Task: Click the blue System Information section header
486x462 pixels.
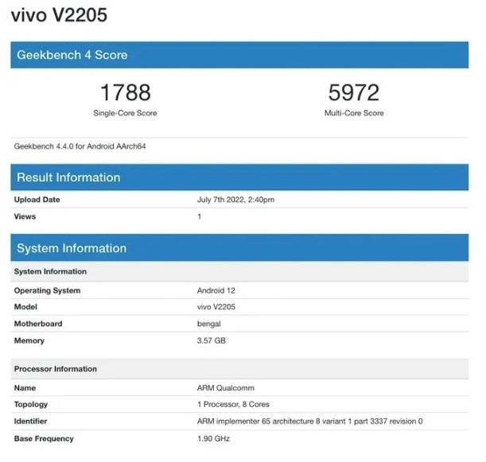Action: 239,248
